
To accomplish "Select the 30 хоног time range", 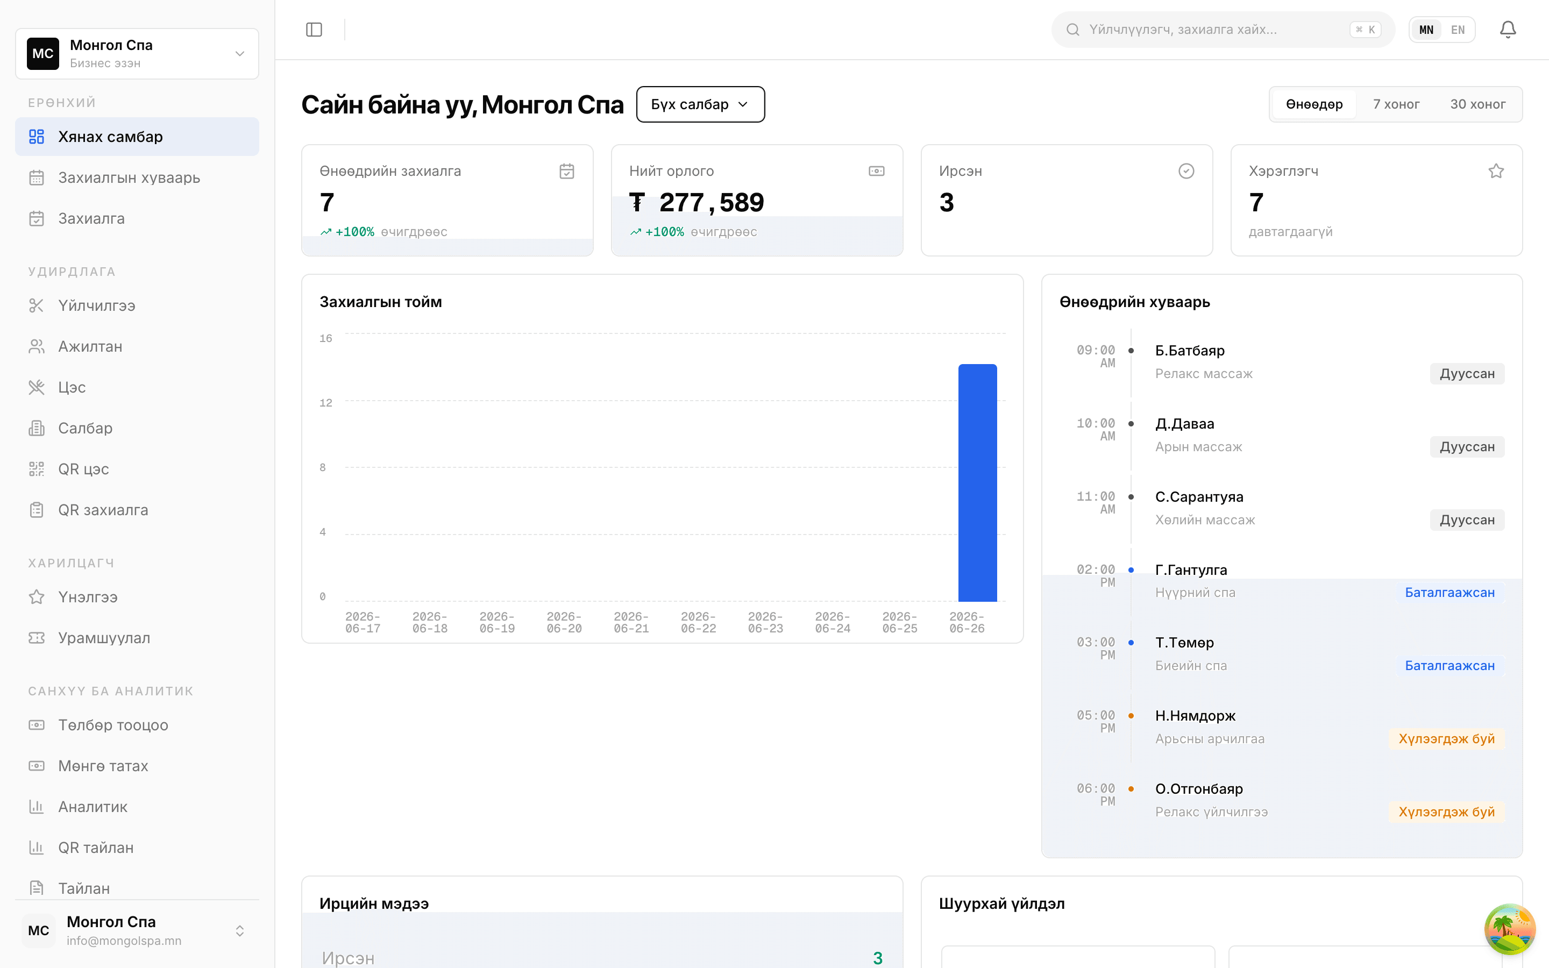I will click(1477, 104).
